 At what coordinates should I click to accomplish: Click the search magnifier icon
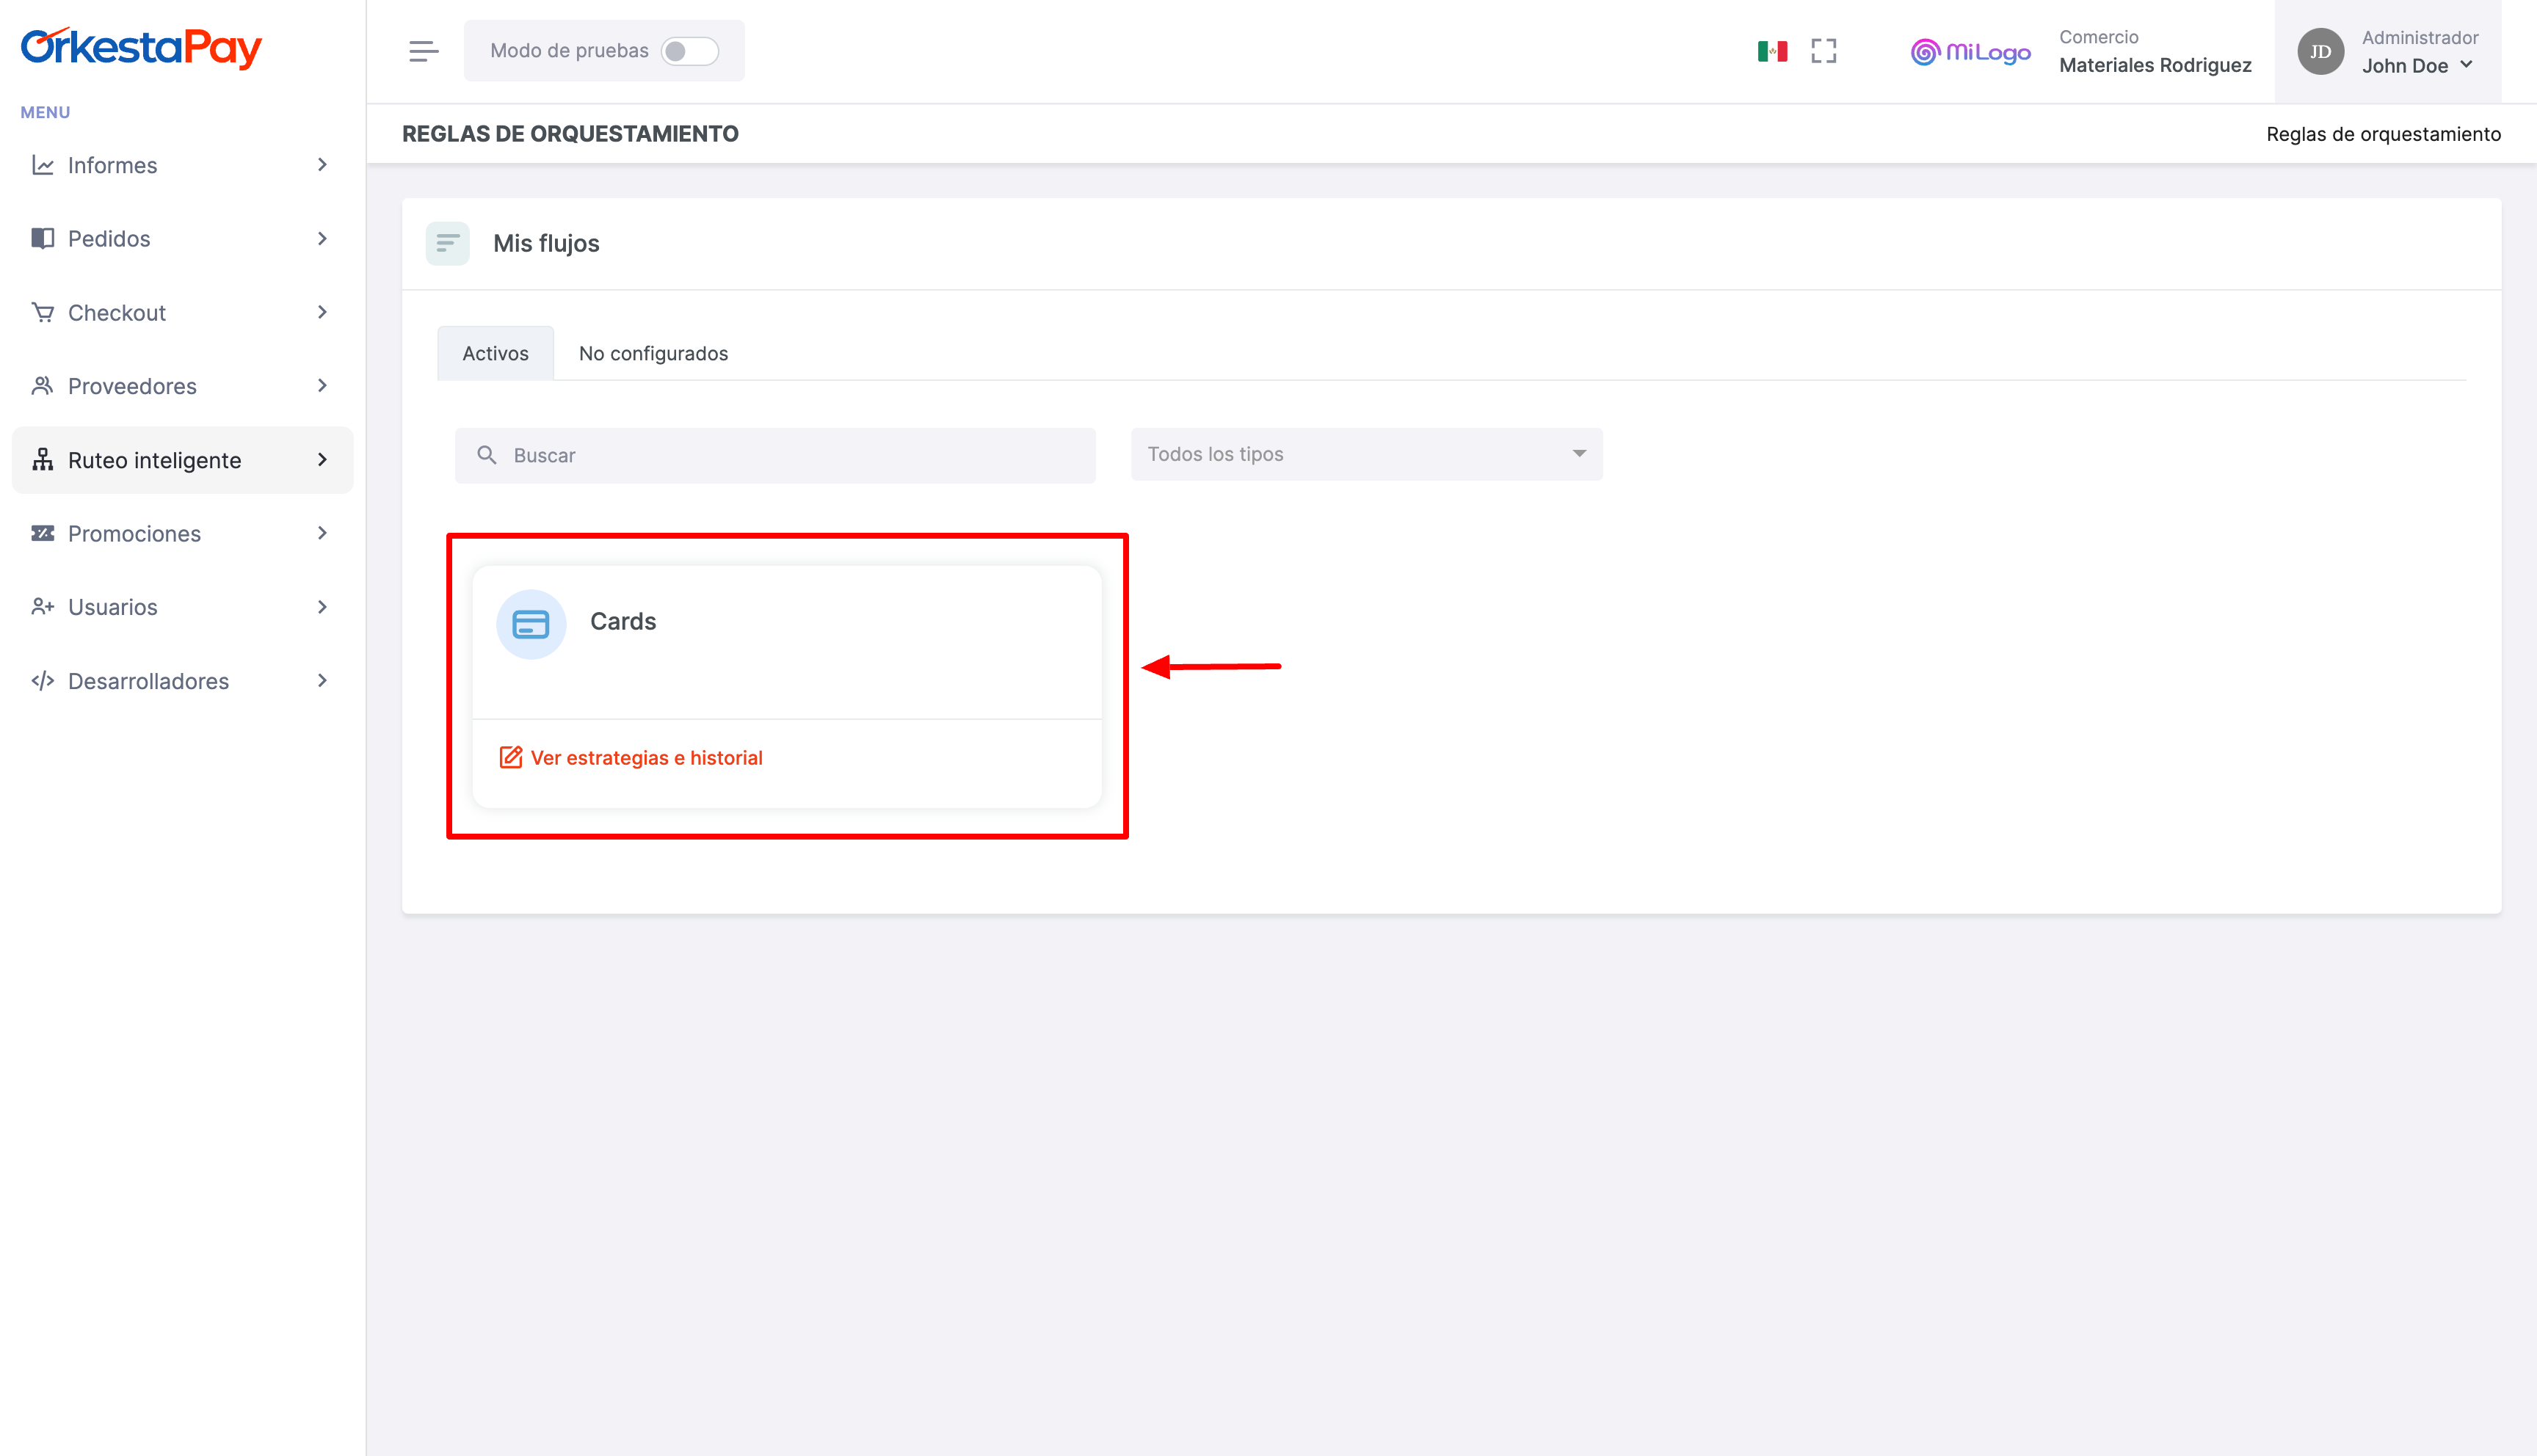pos(487,455)
